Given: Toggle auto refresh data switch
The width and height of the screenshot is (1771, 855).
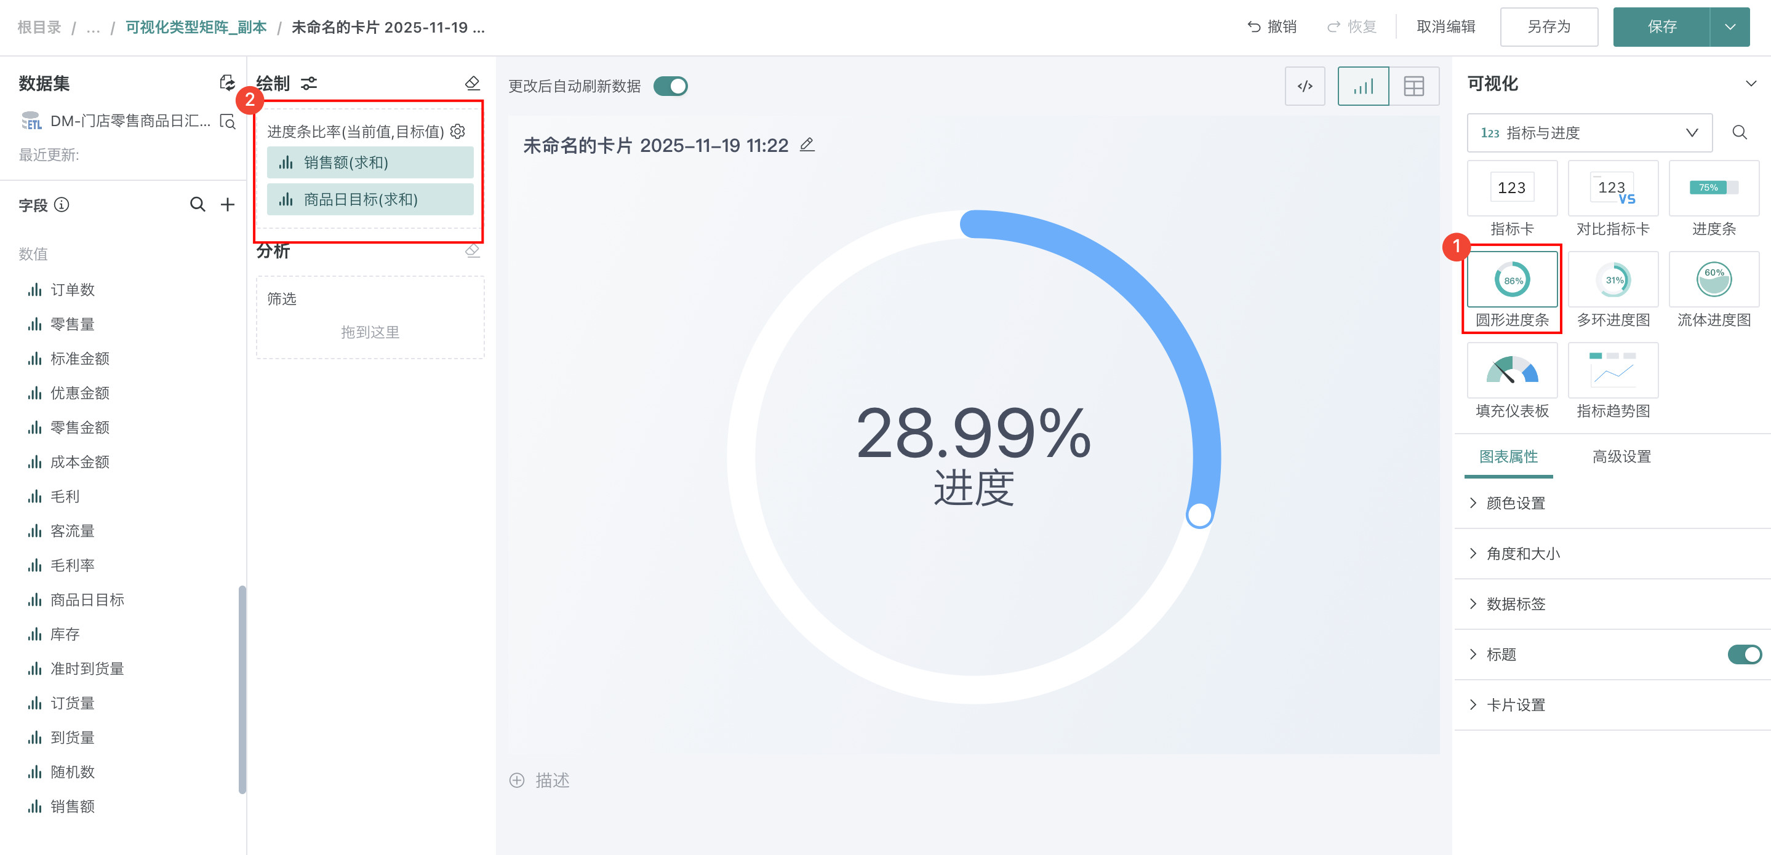Looking at the screenshot, I should pyautogui.click(x=670, y=86).
